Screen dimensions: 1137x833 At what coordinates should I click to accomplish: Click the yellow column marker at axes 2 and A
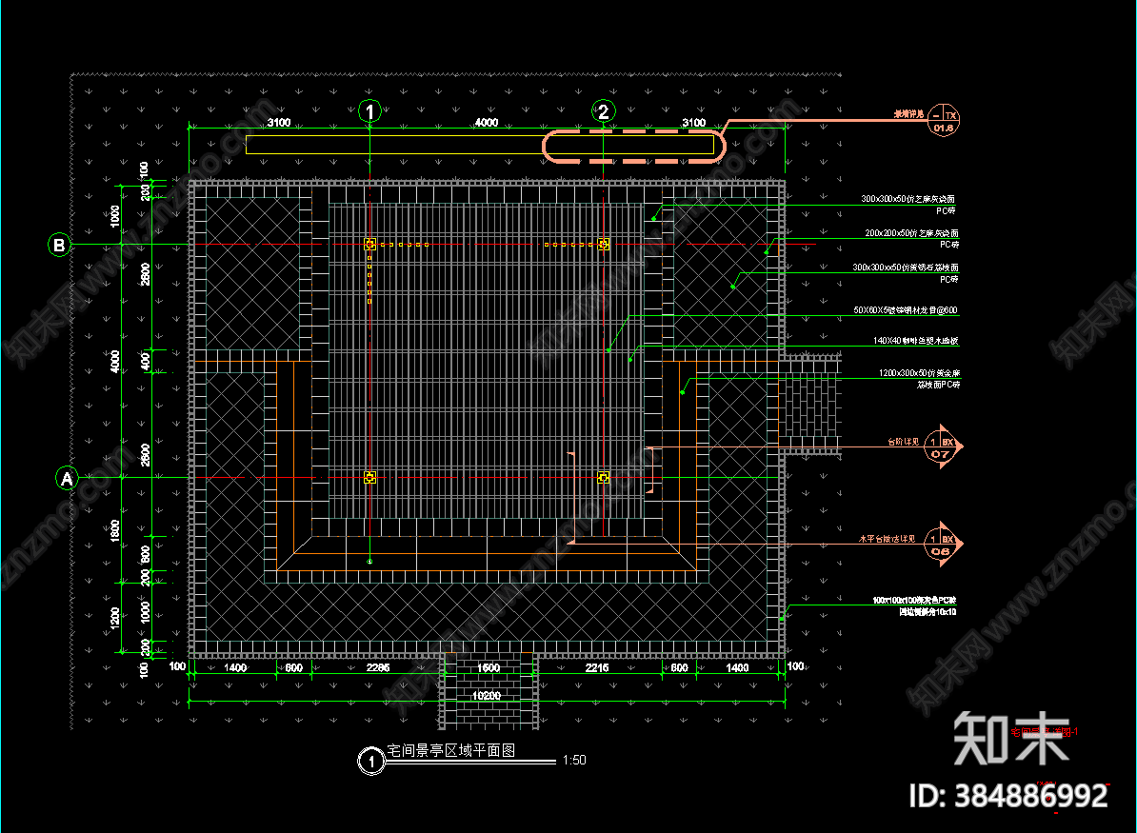click(604, 478)
